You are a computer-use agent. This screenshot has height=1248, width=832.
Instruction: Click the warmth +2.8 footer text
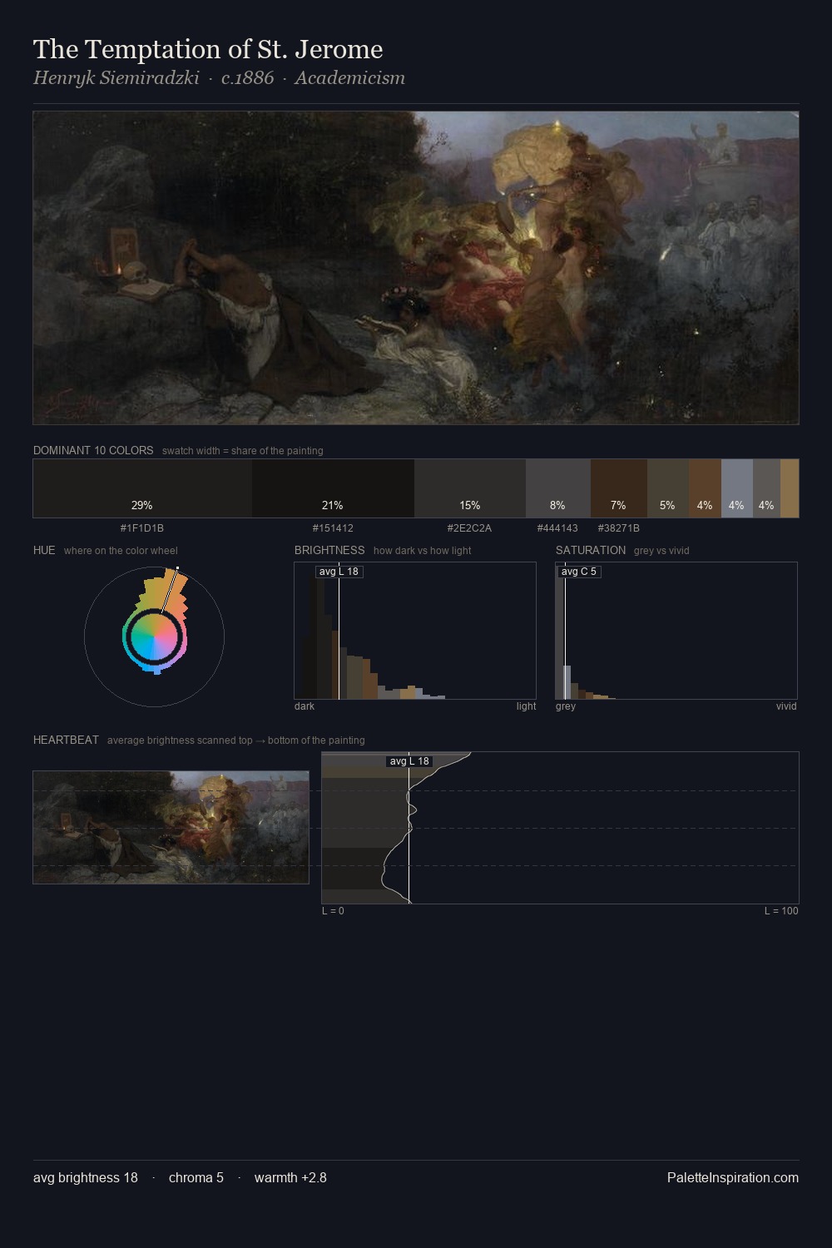[290, 1177]
